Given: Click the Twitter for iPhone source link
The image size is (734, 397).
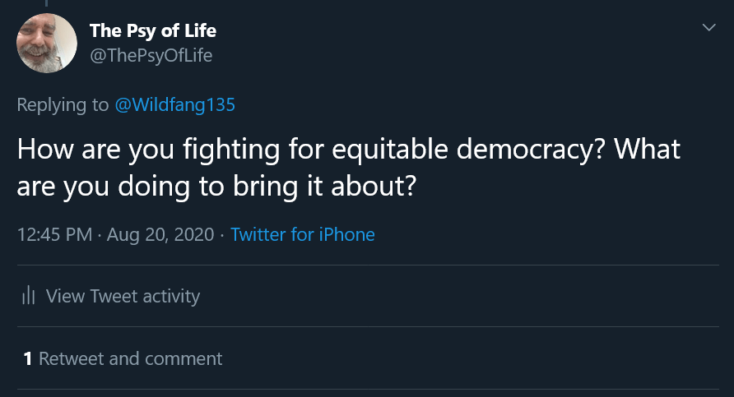Looking at the screenshot, I should click(302, 234).
